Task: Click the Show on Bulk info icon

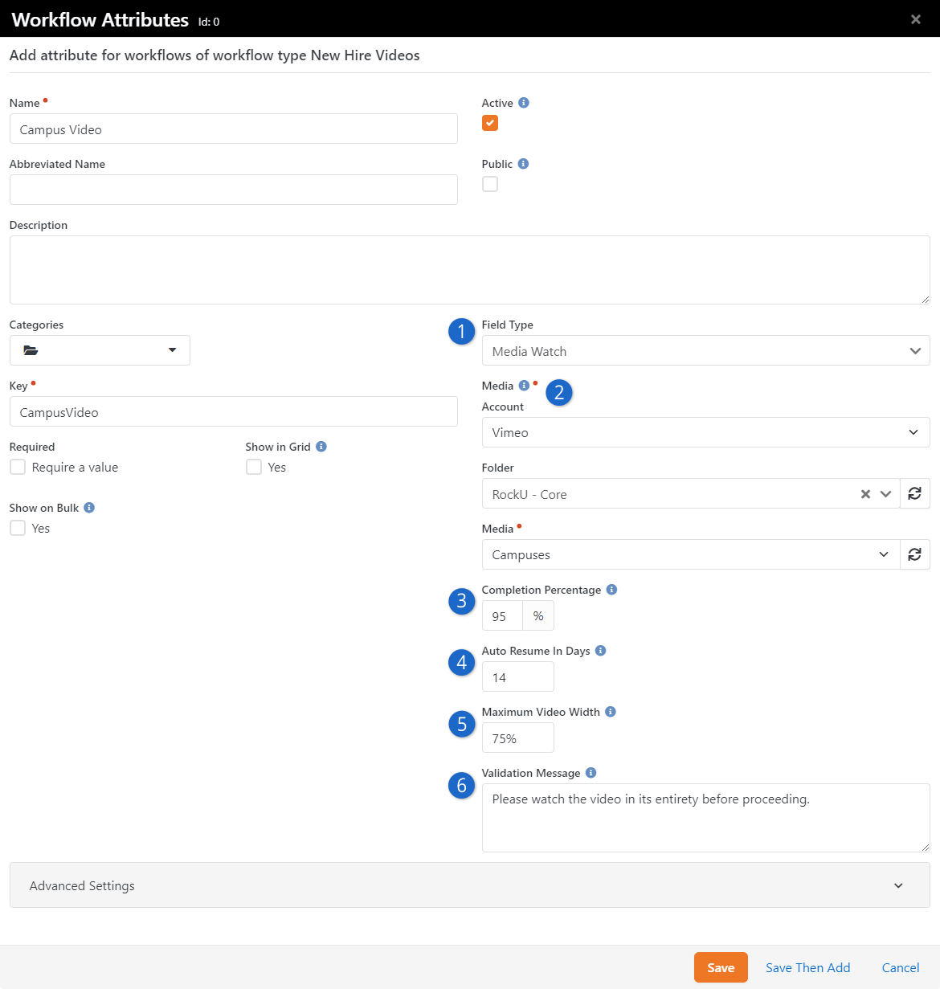Action: pyautogui.click(x=89, y=508)
